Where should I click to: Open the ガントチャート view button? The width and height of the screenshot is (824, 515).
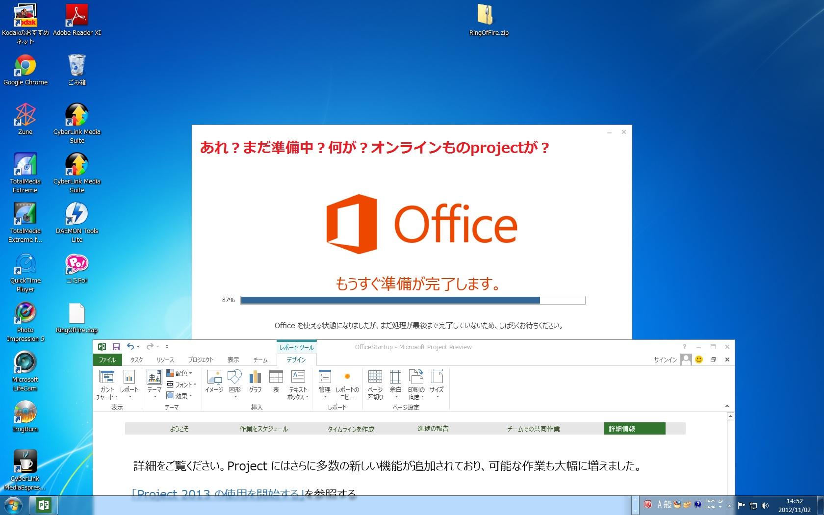click(107, 385)
